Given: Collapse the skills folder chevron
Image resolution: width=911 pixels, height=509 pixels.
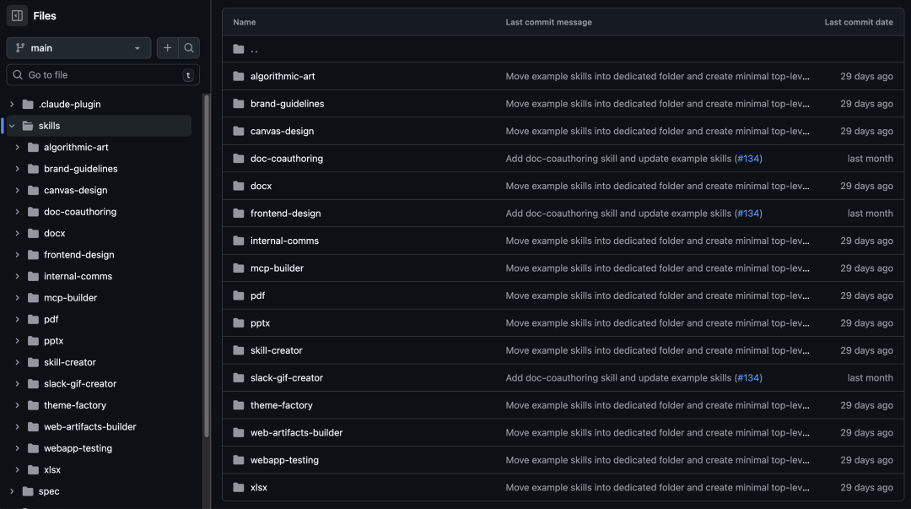Looking at the screenshot, I should click(x=12, y=126).
